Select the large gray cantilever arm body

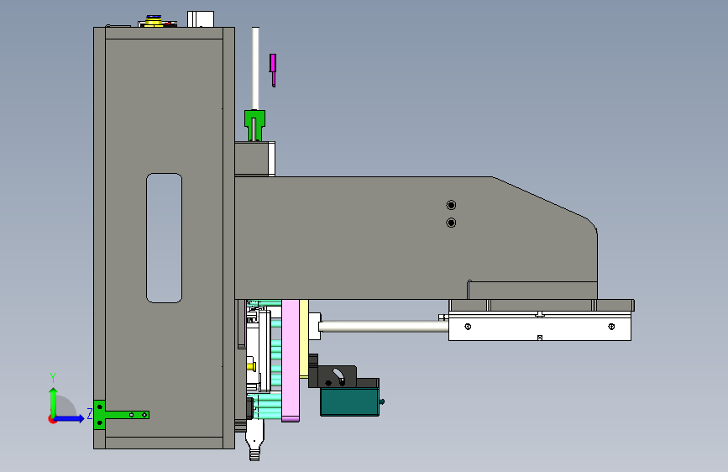pos(416,238)
